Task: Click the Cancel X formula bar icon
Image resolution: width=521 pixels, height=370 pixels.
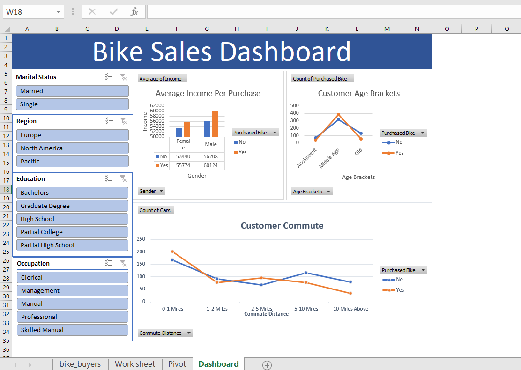Action: tap(92, 12)
